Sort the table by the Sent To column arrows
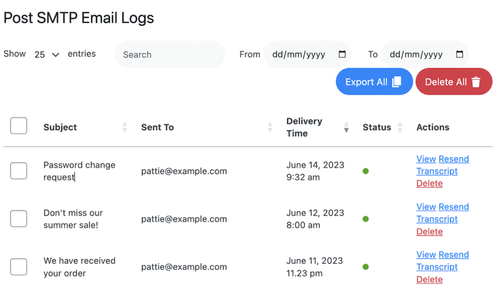 [270, 127]
